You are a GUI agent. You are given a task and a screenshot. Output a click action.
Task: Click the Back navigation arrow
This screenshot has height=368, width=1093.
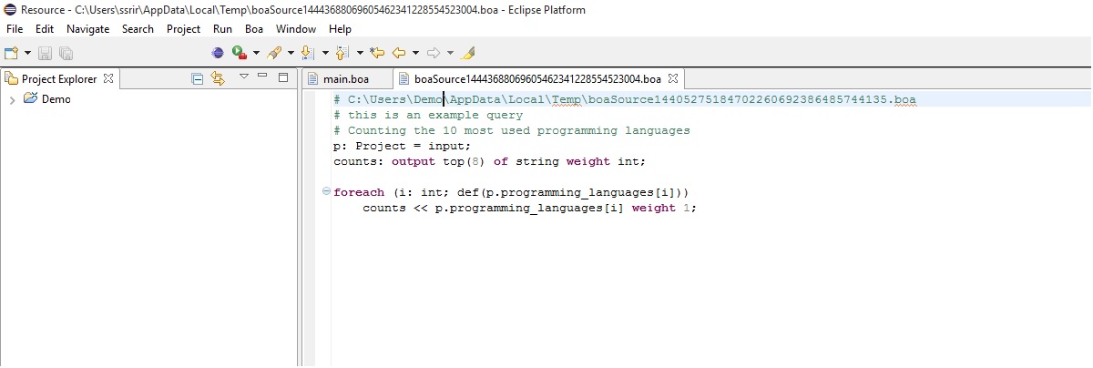pos(399,54)
